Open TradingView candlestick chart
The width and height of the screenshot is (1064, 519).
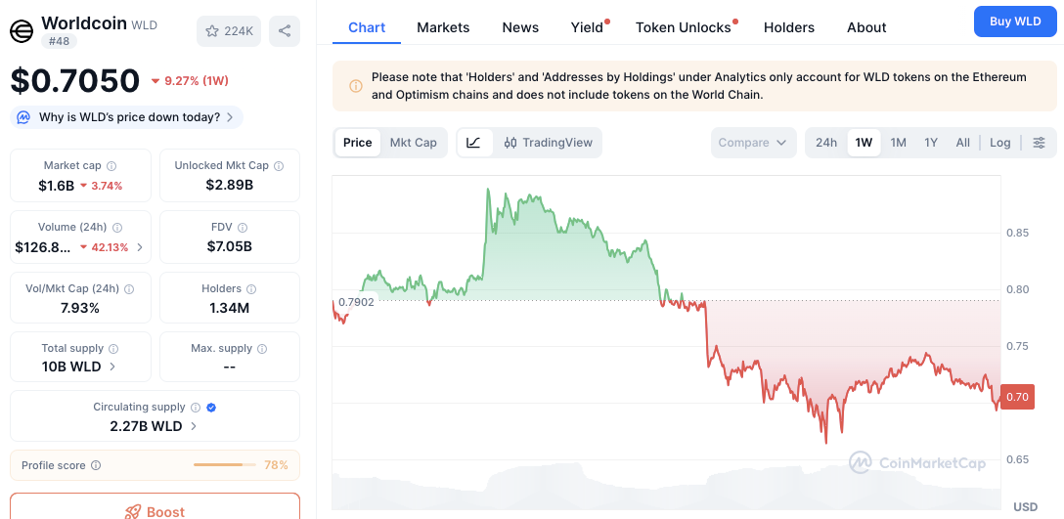coord(549,143)
